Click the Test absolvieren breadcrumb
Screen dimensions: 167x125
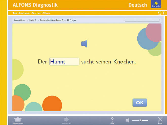click(21, 13)
